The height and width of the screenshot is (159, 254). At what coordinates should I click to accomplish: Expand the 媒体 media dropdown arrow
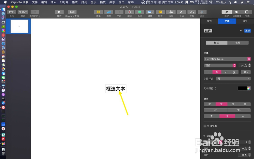tap(153, 12)
